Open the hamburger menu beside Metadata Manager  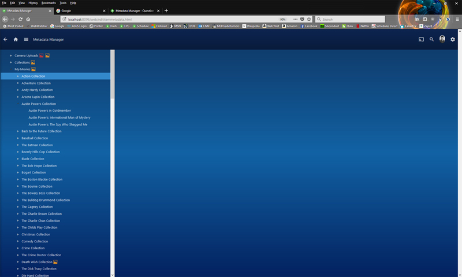(x=26, y=39)
